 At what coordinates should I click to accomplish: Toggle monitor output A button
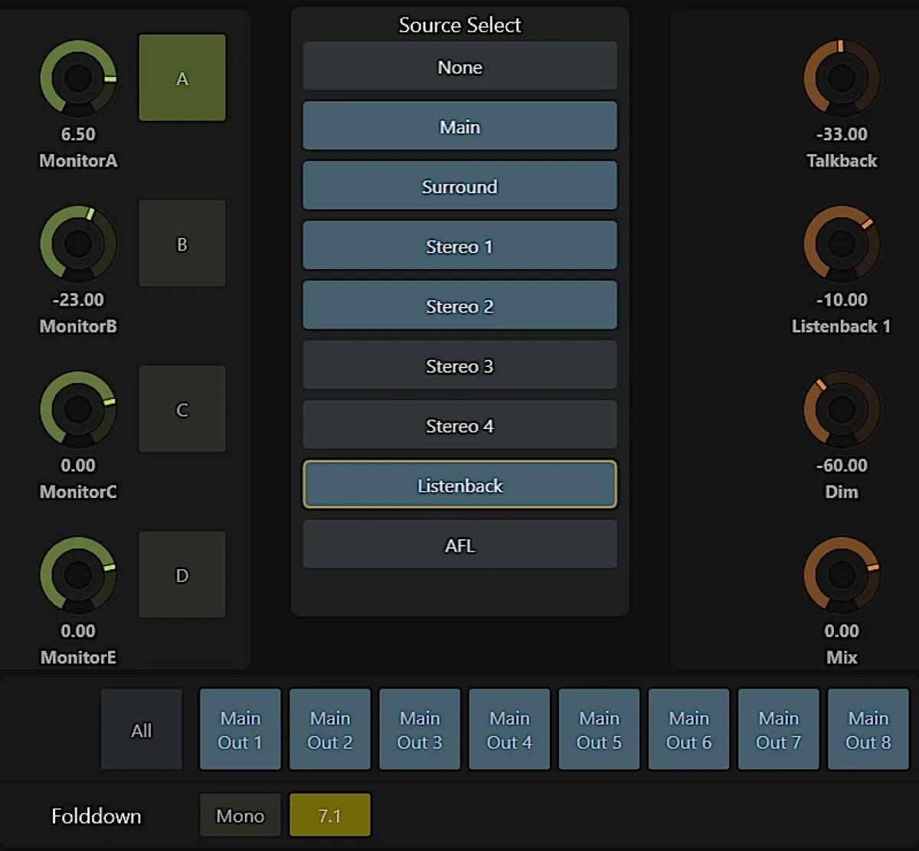click(182, 78)
